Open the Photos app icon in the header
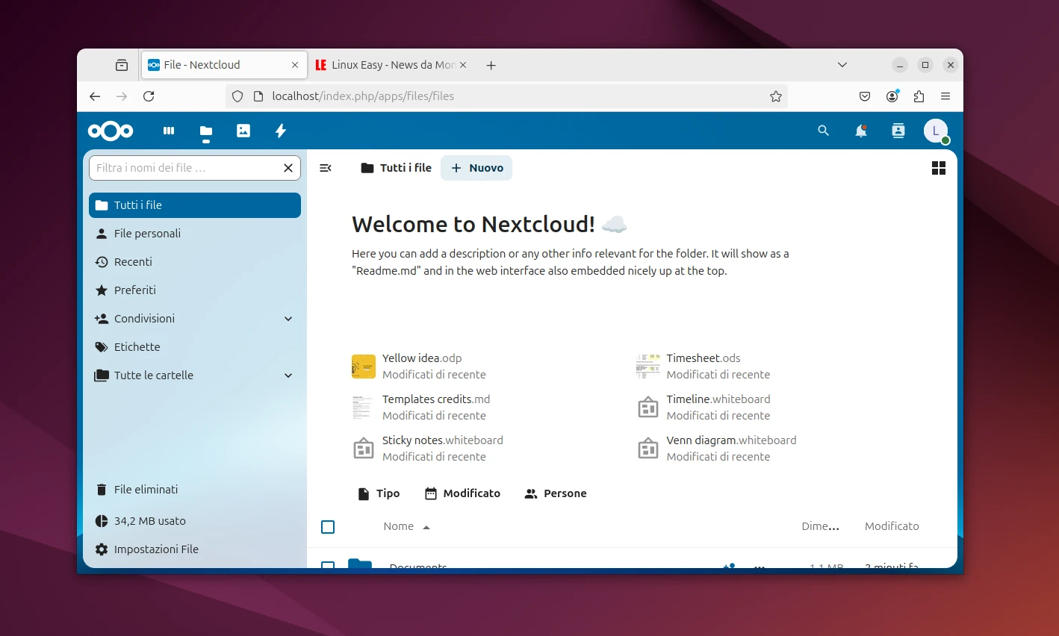This screenshot has width=1059, height=636. (x=243, y=131)
